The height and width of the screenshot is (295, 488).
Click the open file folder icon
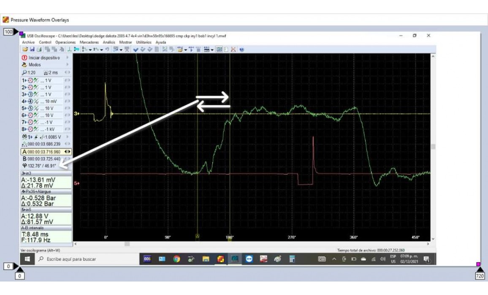25,49
